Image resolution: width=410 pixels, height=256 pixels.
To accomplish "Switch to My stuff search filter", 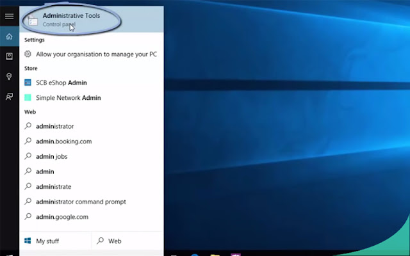I will [56, 241].
